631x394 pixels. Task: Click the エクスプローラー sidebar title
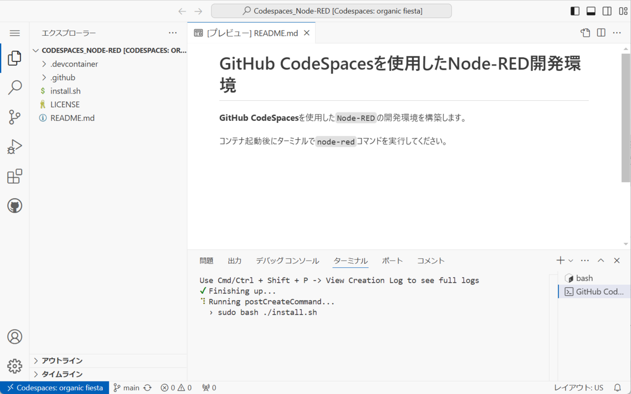coord(69,33)
